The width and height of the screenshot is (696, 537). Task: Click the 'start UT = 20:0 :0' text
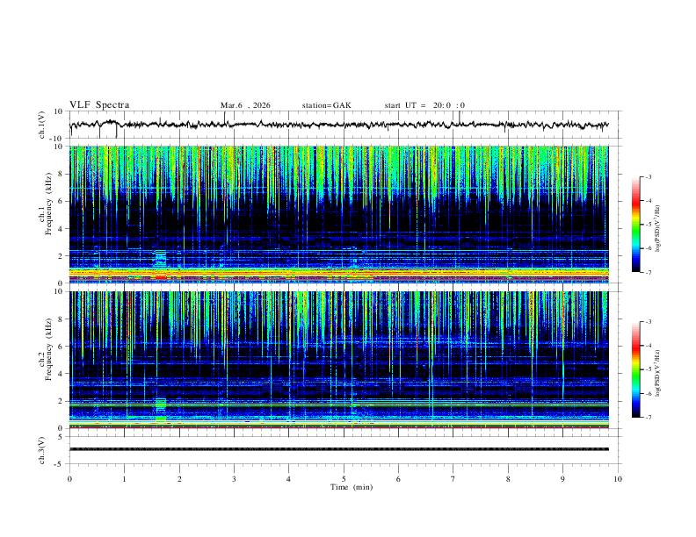(x=424, y=105)
